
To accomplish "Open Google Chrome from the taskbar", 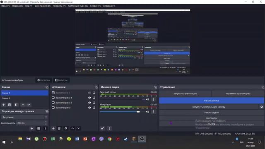I will tap(109, 139).
